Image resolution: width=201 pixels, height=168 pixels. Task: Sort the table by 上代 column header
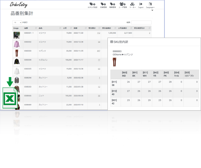click(x=68, y=28)
